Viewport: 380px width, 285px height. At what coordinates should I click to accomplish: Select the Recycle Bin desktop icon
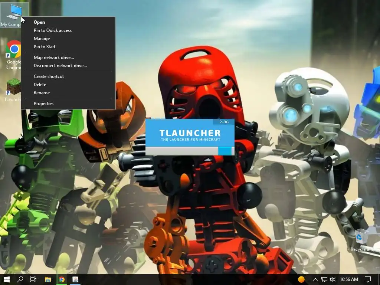click(x=362, y=240)
